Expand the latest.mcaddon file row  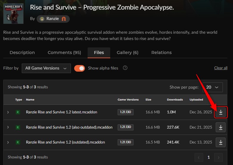tap(8, 112)
